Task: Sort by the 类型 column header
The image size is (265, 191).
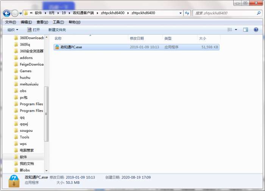Action: click(x=168, y=39)
